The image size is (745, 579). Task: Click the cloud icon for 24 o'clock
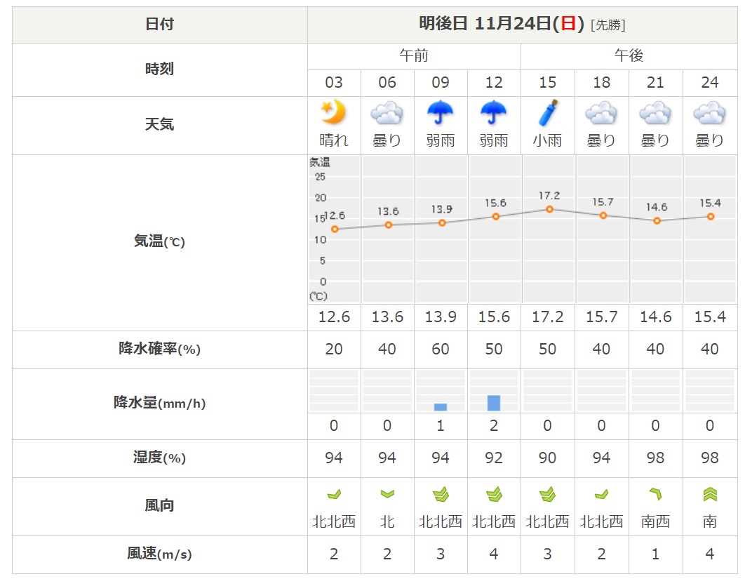tap(710, 113)
